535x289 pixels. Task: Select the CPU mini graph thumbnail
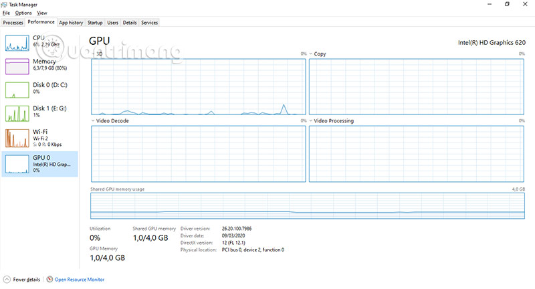17,43
